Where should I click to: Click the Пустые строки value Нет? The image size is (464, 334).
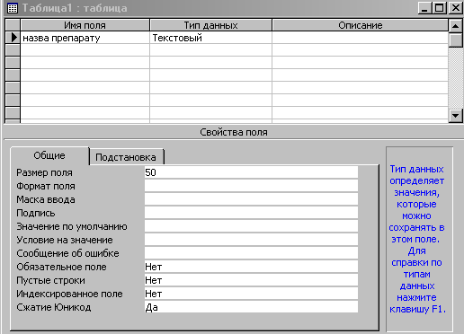click(x=251, y=280)
